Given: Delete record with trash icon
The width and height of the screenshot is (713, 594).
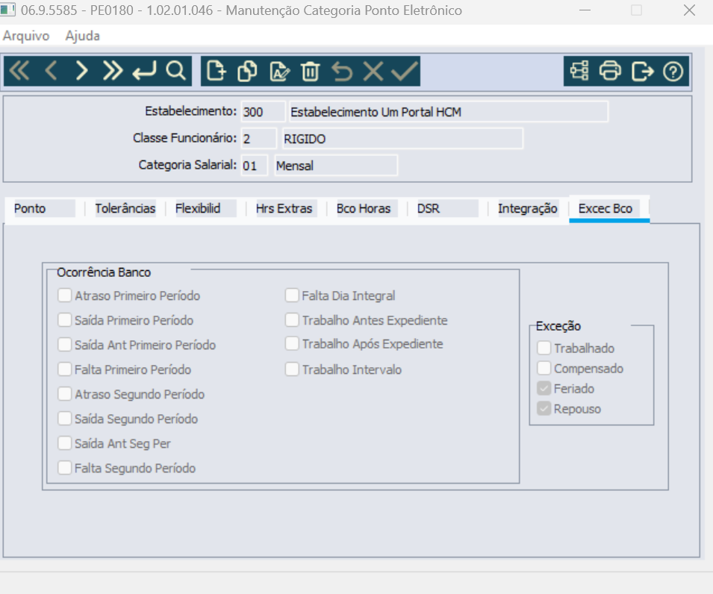Looking at the screenshot, I should tap(310, 71).
